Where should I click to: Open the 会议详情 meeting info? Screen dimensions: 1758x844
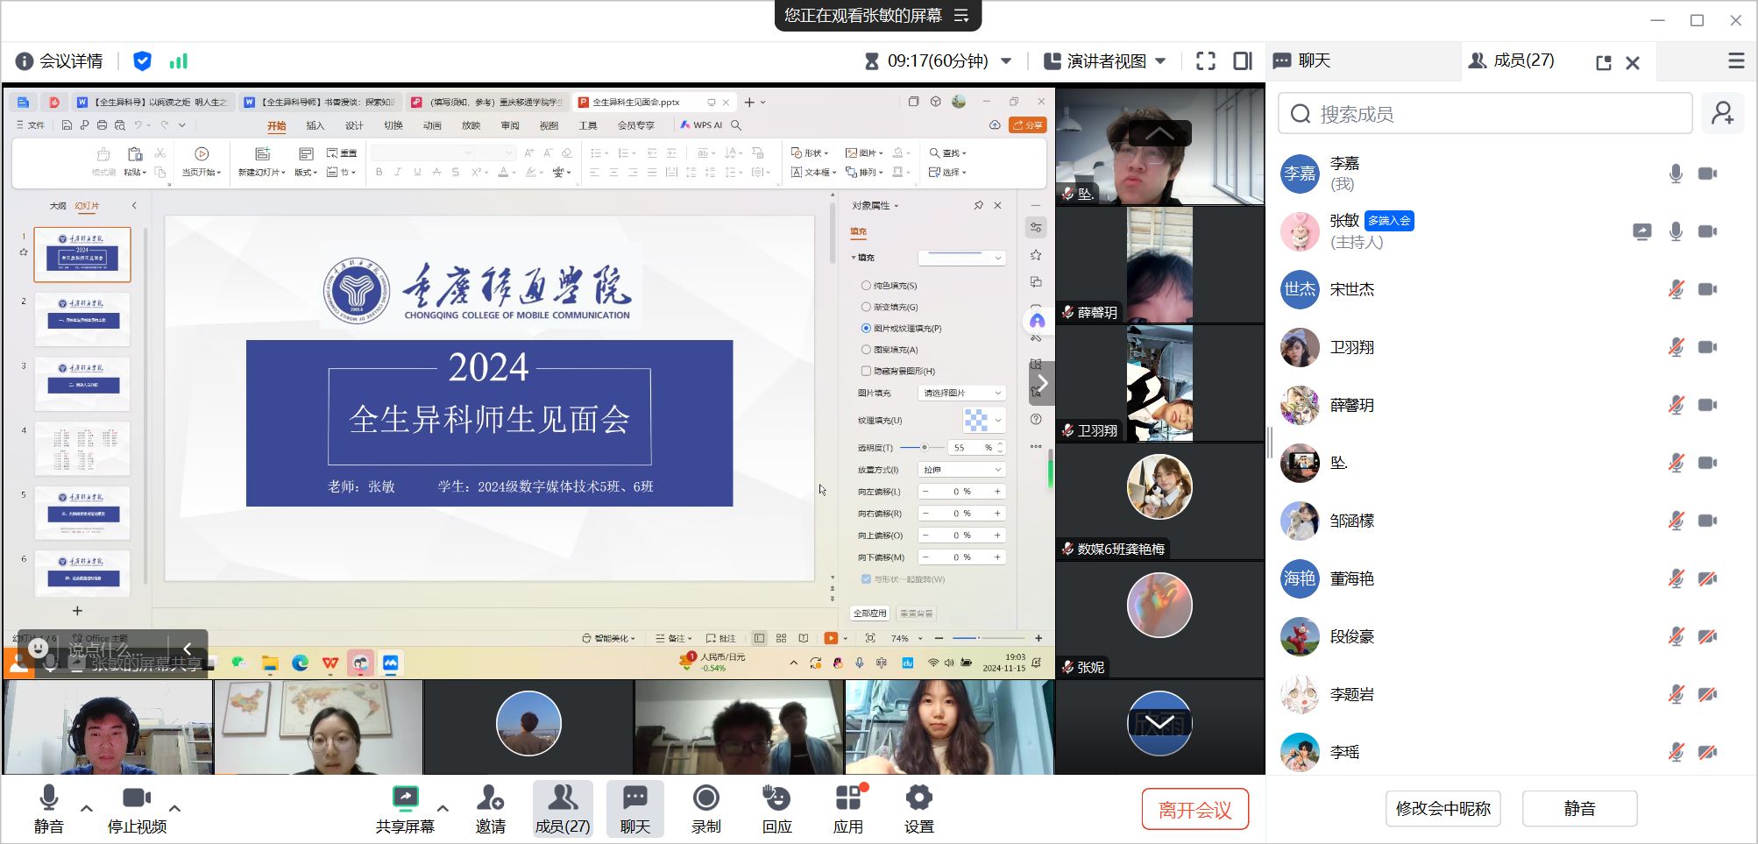60,61
